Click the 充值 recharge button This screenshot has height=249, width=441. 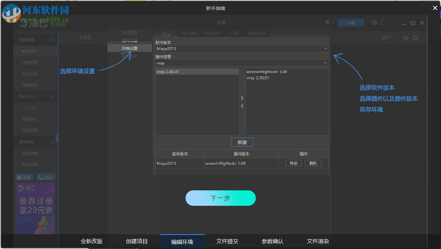(x=351, y=22)
